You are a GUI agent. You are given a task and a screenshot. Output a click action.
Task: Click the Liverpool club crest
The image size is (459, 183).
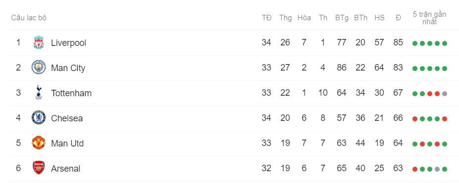[39, 43]
